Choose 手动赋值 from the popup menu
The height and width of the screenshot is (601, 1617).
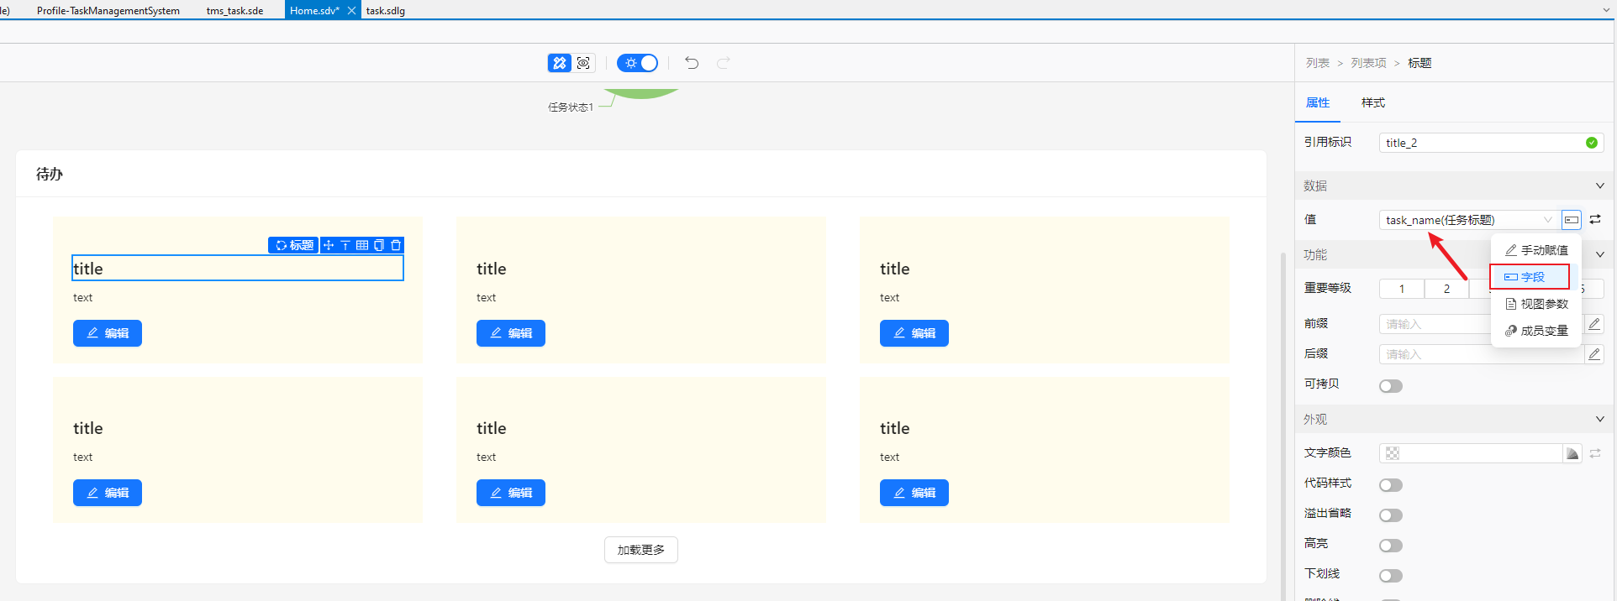1536,250
